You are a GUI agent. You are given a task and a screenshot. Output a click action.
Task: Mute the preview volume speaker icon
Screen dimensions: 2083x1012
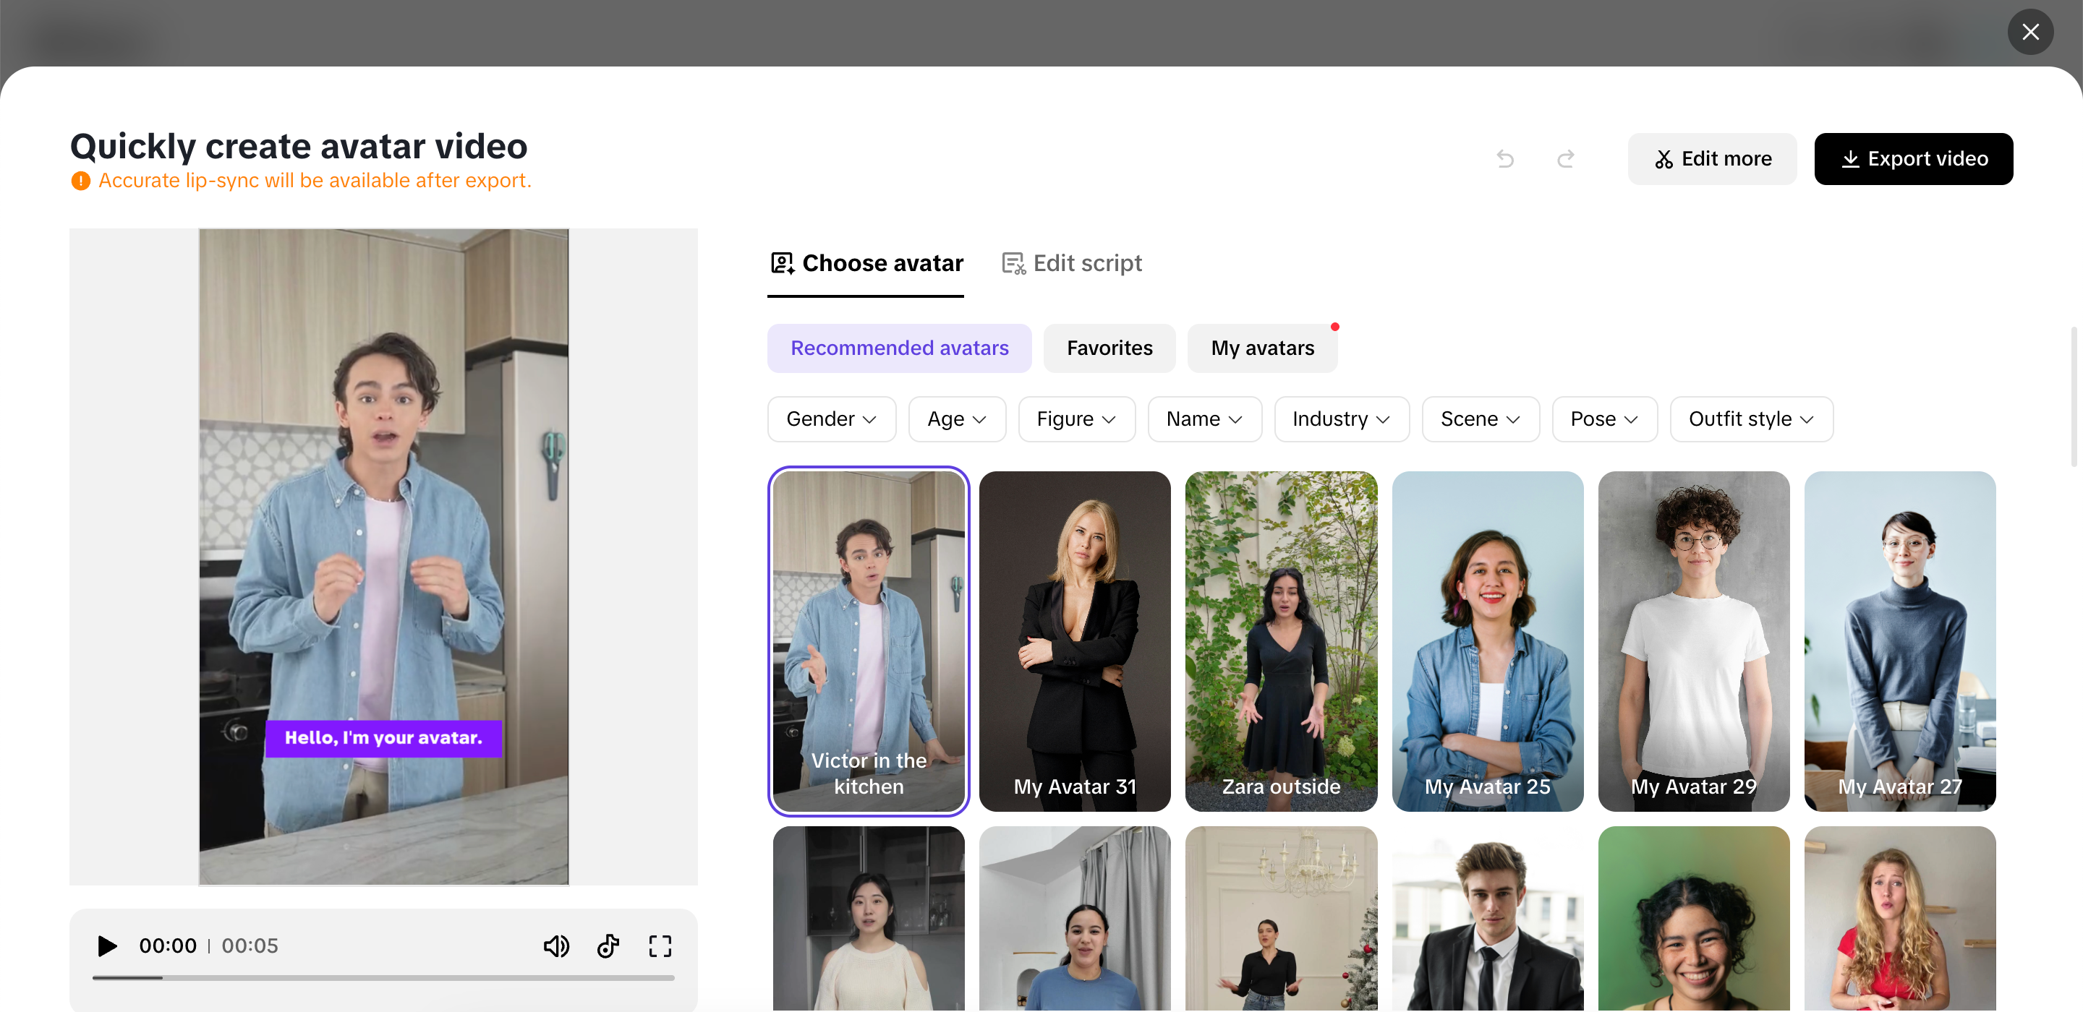556,945
